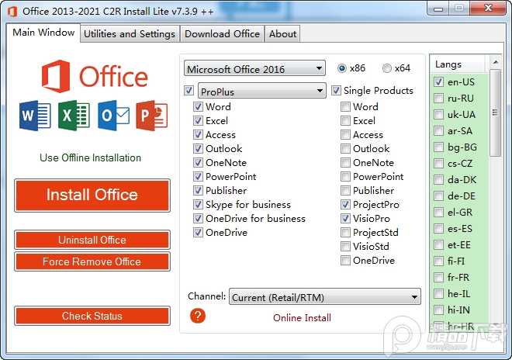Uncheck the VisioPro checkbox
This screenshot has width=512, height=360.
[x=345, y=219]
